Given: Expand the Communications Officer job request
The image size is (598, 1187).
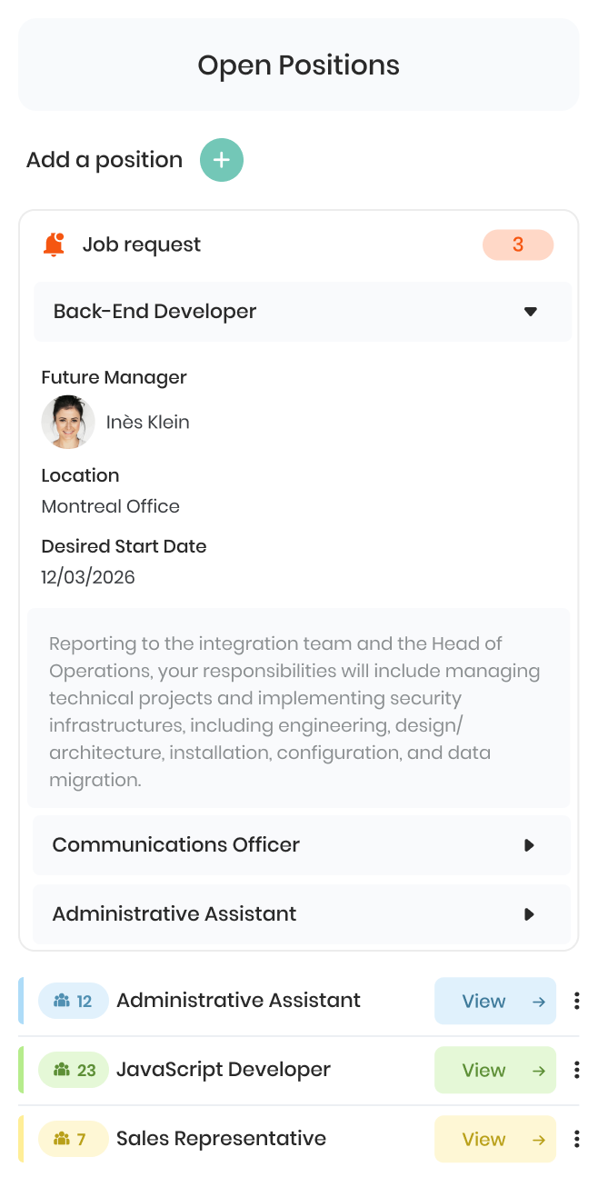Looking at the screenshot, I should (529, 845).
